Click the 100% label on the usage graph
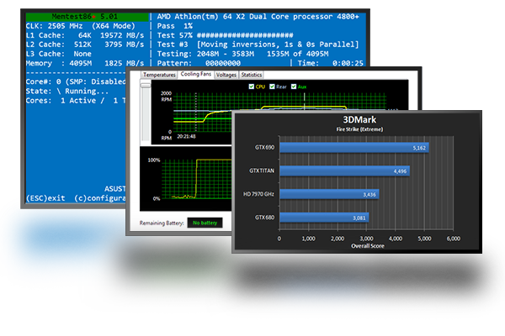This screenshot has width=505, height=336. tap(154, 160)
